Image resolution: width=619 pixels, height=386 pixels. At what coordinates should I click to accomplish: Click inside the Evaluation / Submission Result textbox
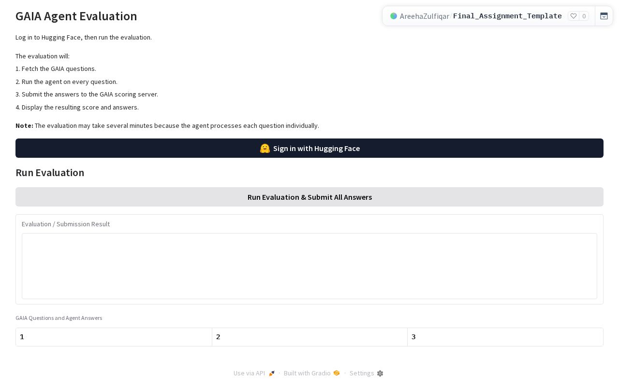coord(309,266)
